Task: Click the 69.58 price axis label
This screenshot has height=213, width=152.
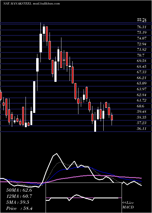Action: [x=142, y=61]
